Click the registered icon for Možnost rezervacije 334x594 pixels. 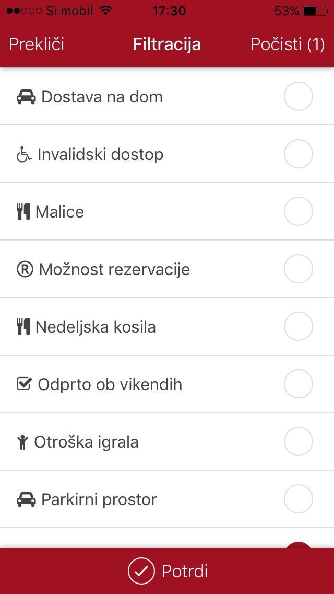click(x=25, y=270)
